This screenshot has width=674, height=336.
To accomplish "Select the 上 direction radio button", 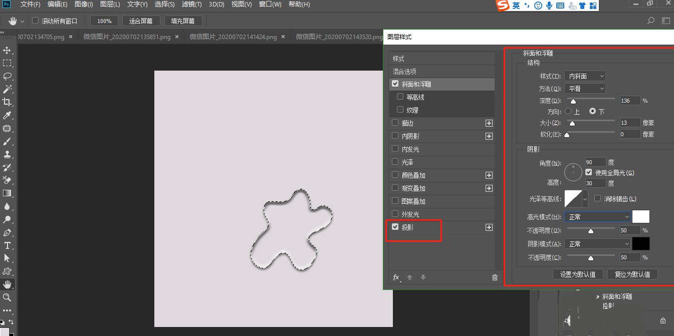I will [x=568, y=111].
